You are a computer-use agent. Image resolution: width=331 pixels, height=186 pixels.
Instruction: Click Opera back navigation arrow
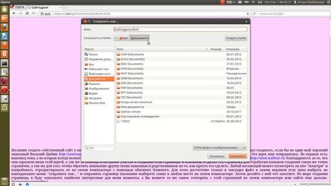(14, 13)
